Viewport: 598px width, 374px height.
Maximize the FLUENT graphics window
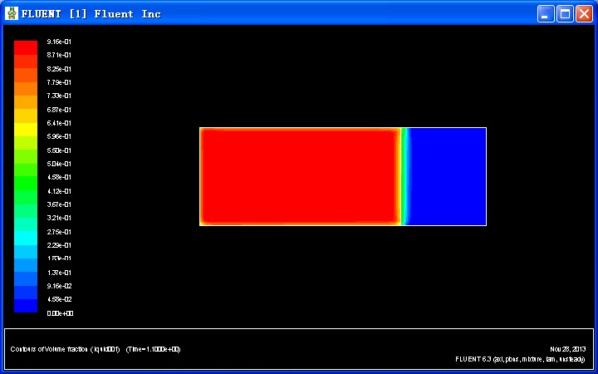[x=565, y=13]
